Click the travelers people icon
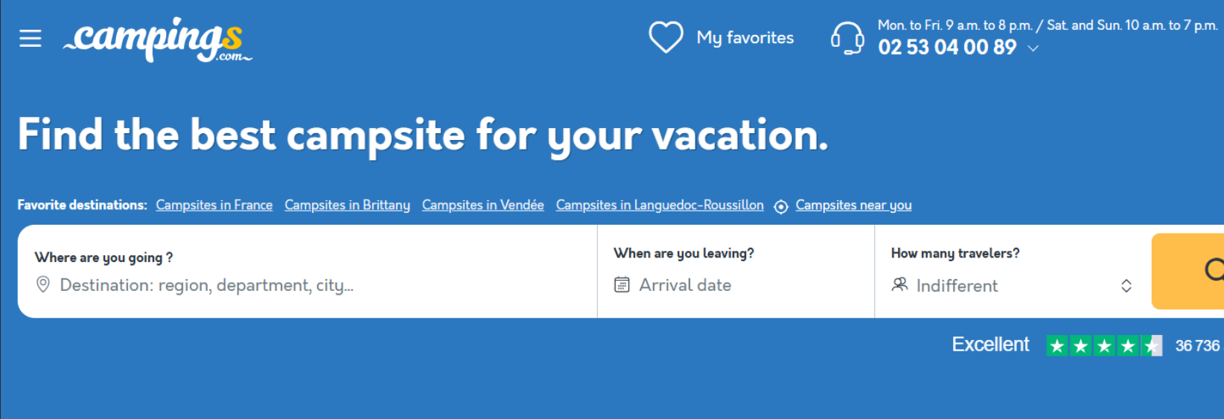This screenshot has height=419, width=1224. point(899,284)
